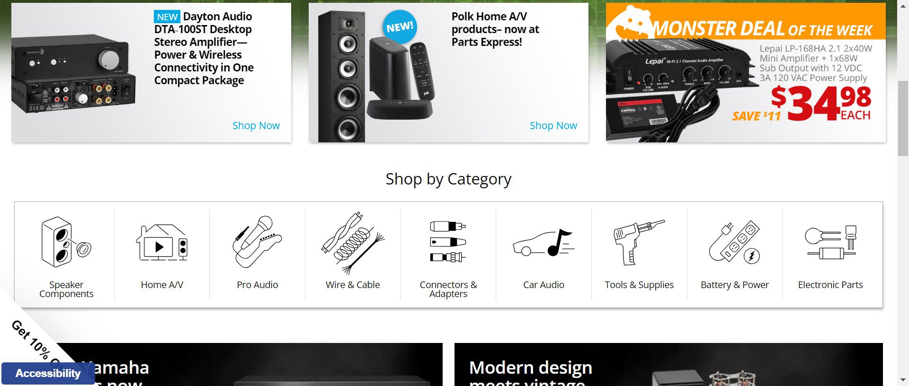Choose the Wire & Cable icon
The image size is (909, 386).
pos(353,243)
